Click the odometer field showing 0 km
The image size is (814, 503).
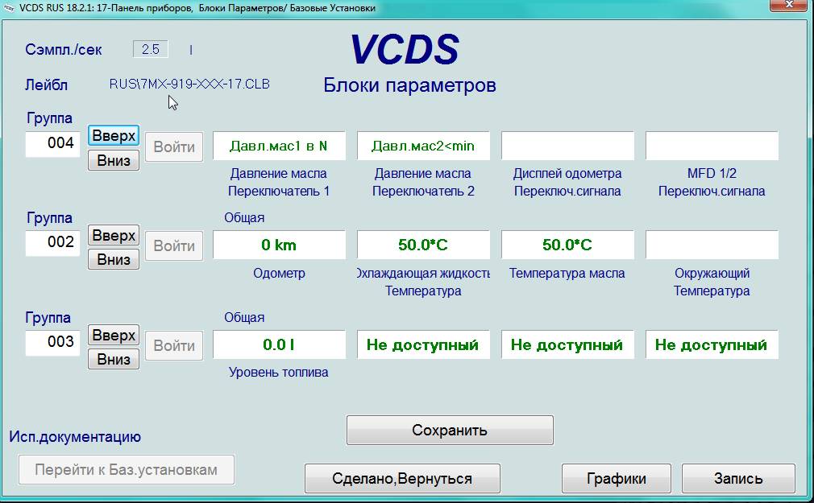pyautogui.click(x=279, y=245)
